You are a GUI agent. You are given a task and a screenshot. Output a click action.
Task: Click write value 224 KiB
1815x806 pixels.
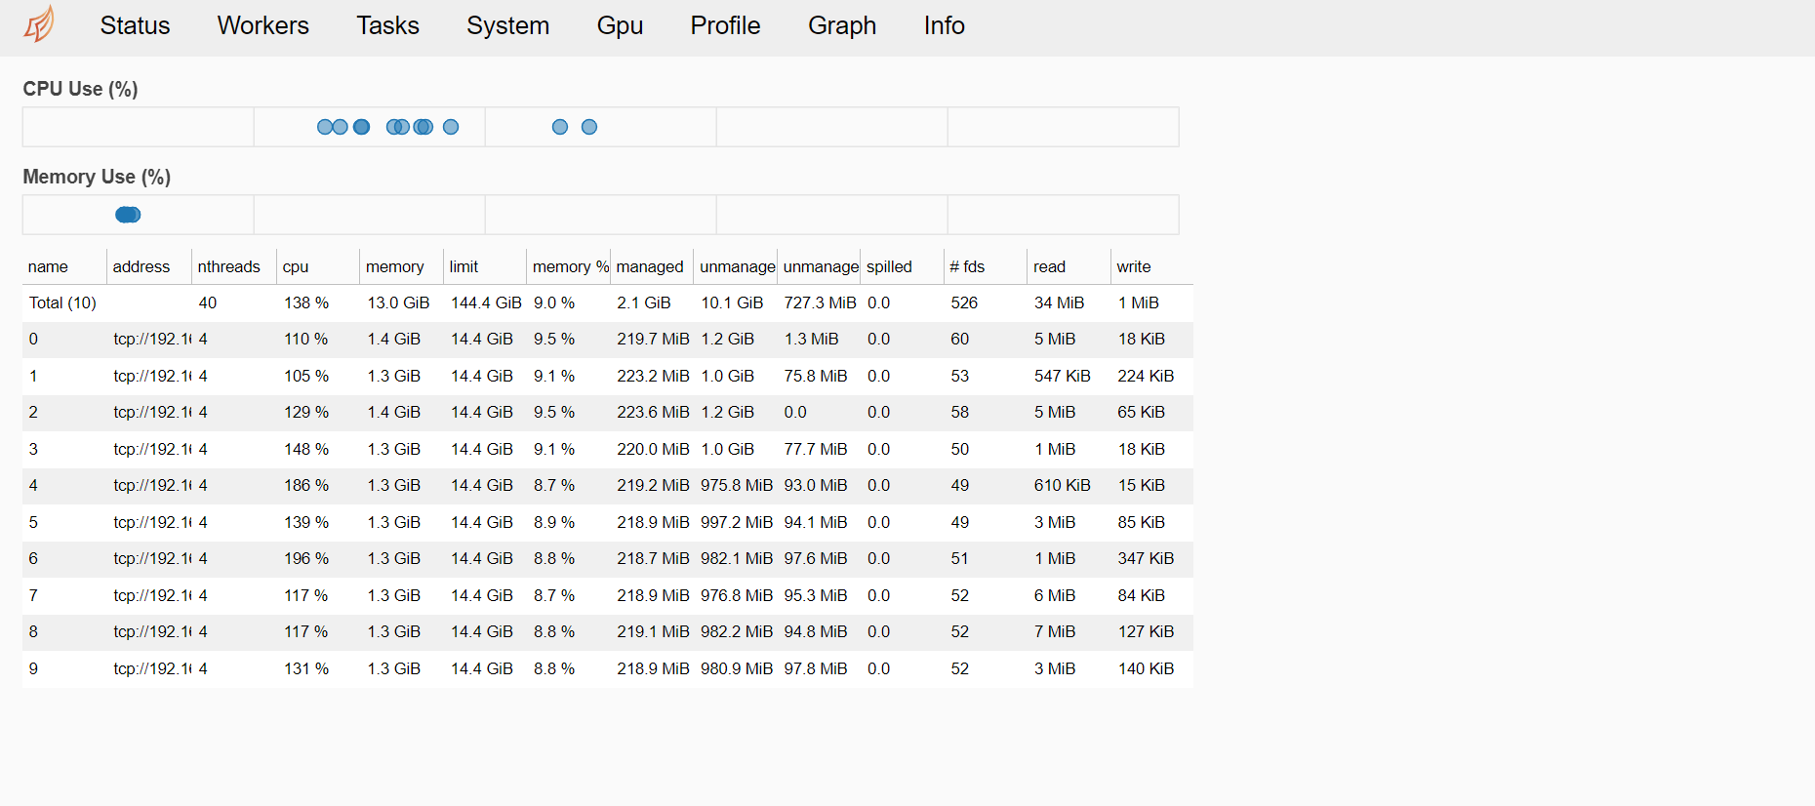1146,376
